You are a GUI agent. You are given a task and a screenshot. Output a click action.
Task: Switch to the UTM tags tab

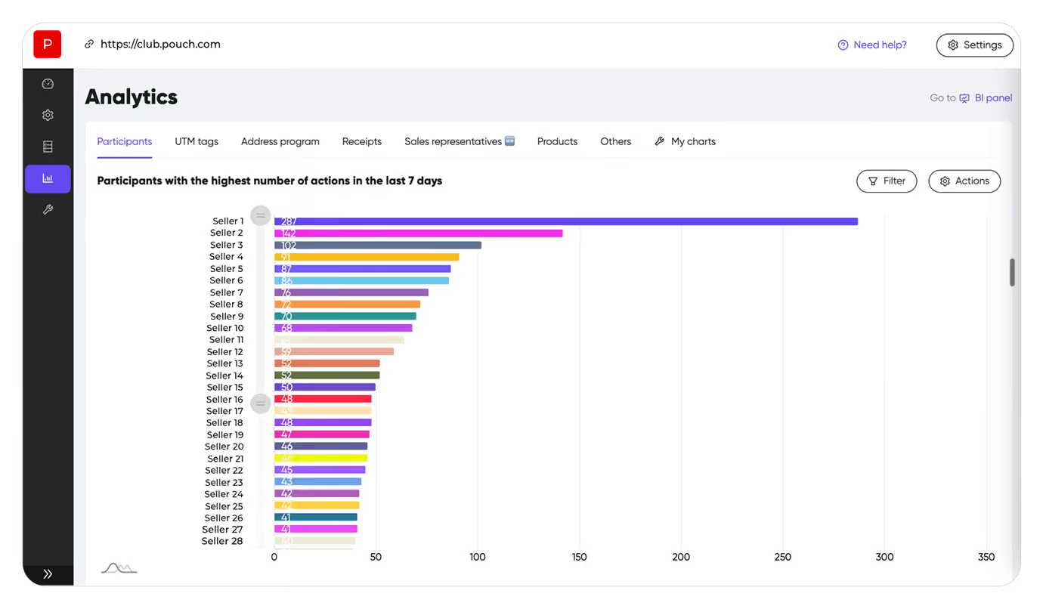[197, 141]
